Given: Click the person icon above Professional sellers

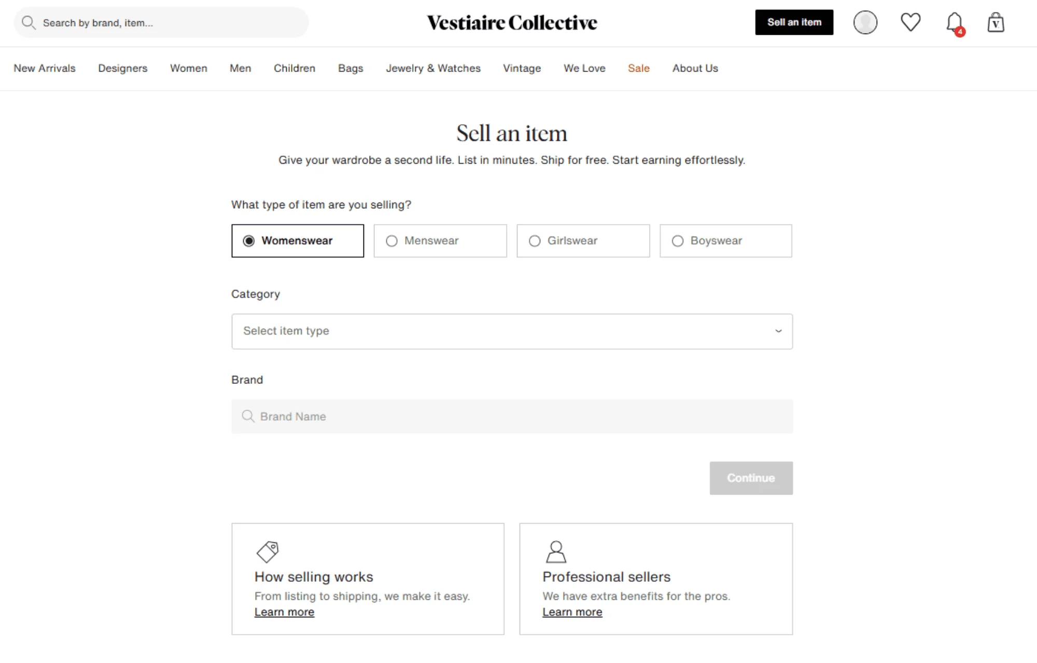Looking at the screenshot, I should pyautogui.click(x=556, y=552).
